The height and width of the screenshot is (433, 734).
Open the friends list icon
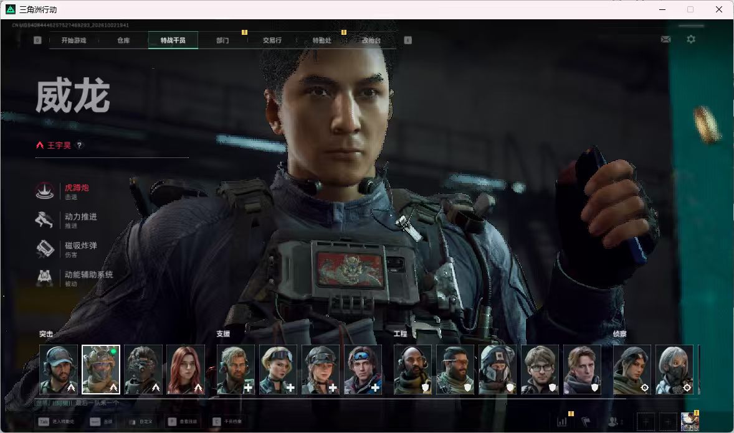612,422
